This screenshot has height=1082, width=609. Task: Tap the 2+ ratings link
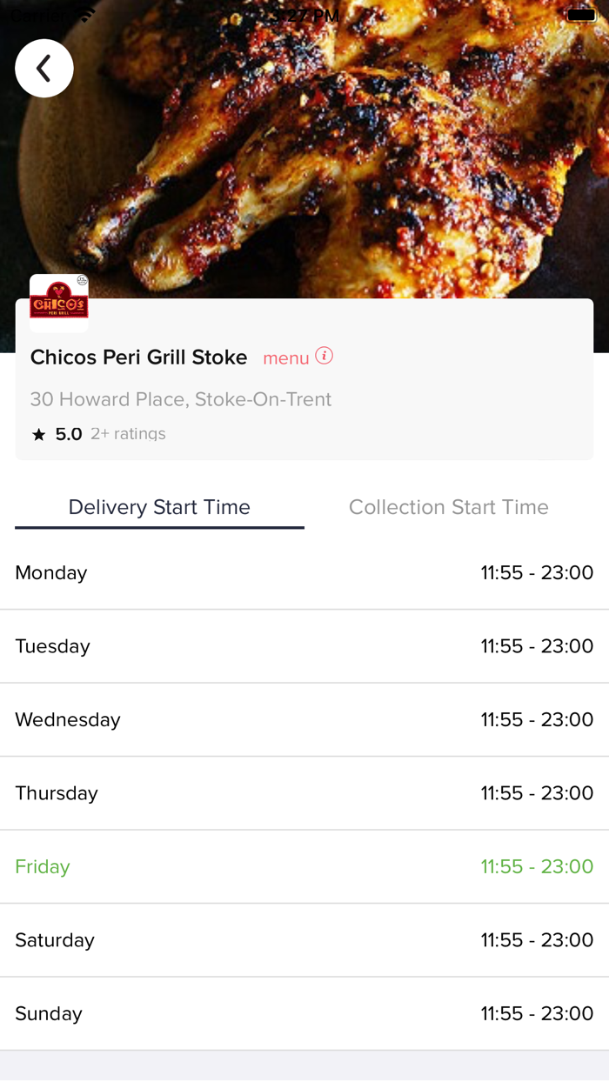click(128, 432)
